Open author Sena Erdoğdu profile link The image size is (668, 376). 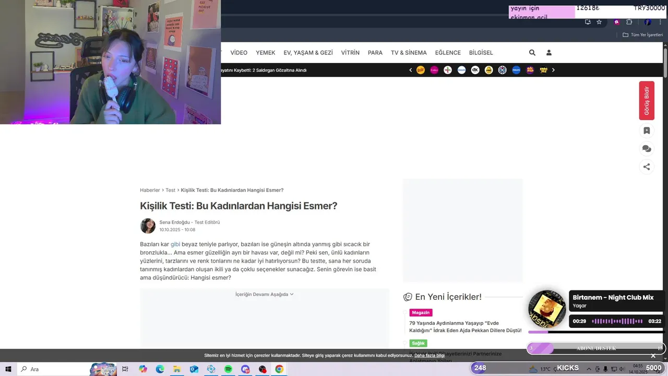174,222
